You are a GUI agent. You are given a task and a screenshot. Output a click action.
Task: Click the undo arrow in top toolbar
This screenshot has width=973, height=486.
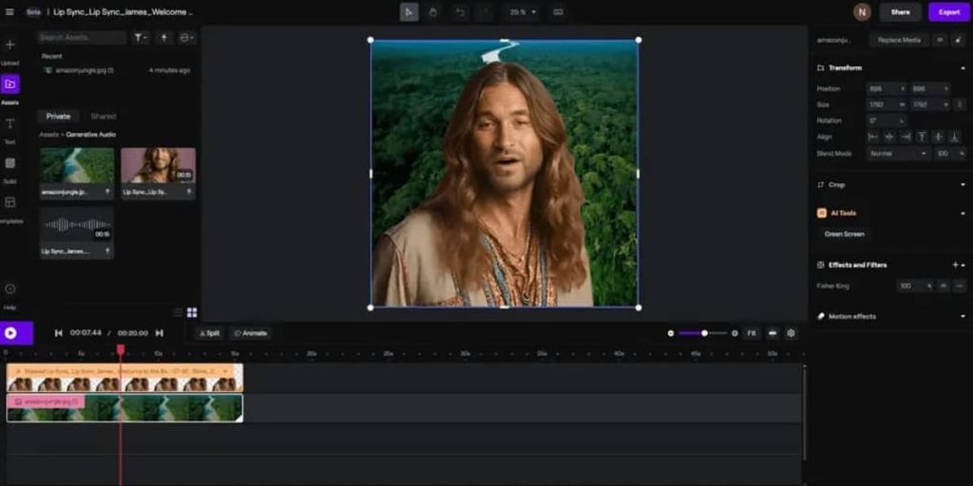tap(460, 12)
